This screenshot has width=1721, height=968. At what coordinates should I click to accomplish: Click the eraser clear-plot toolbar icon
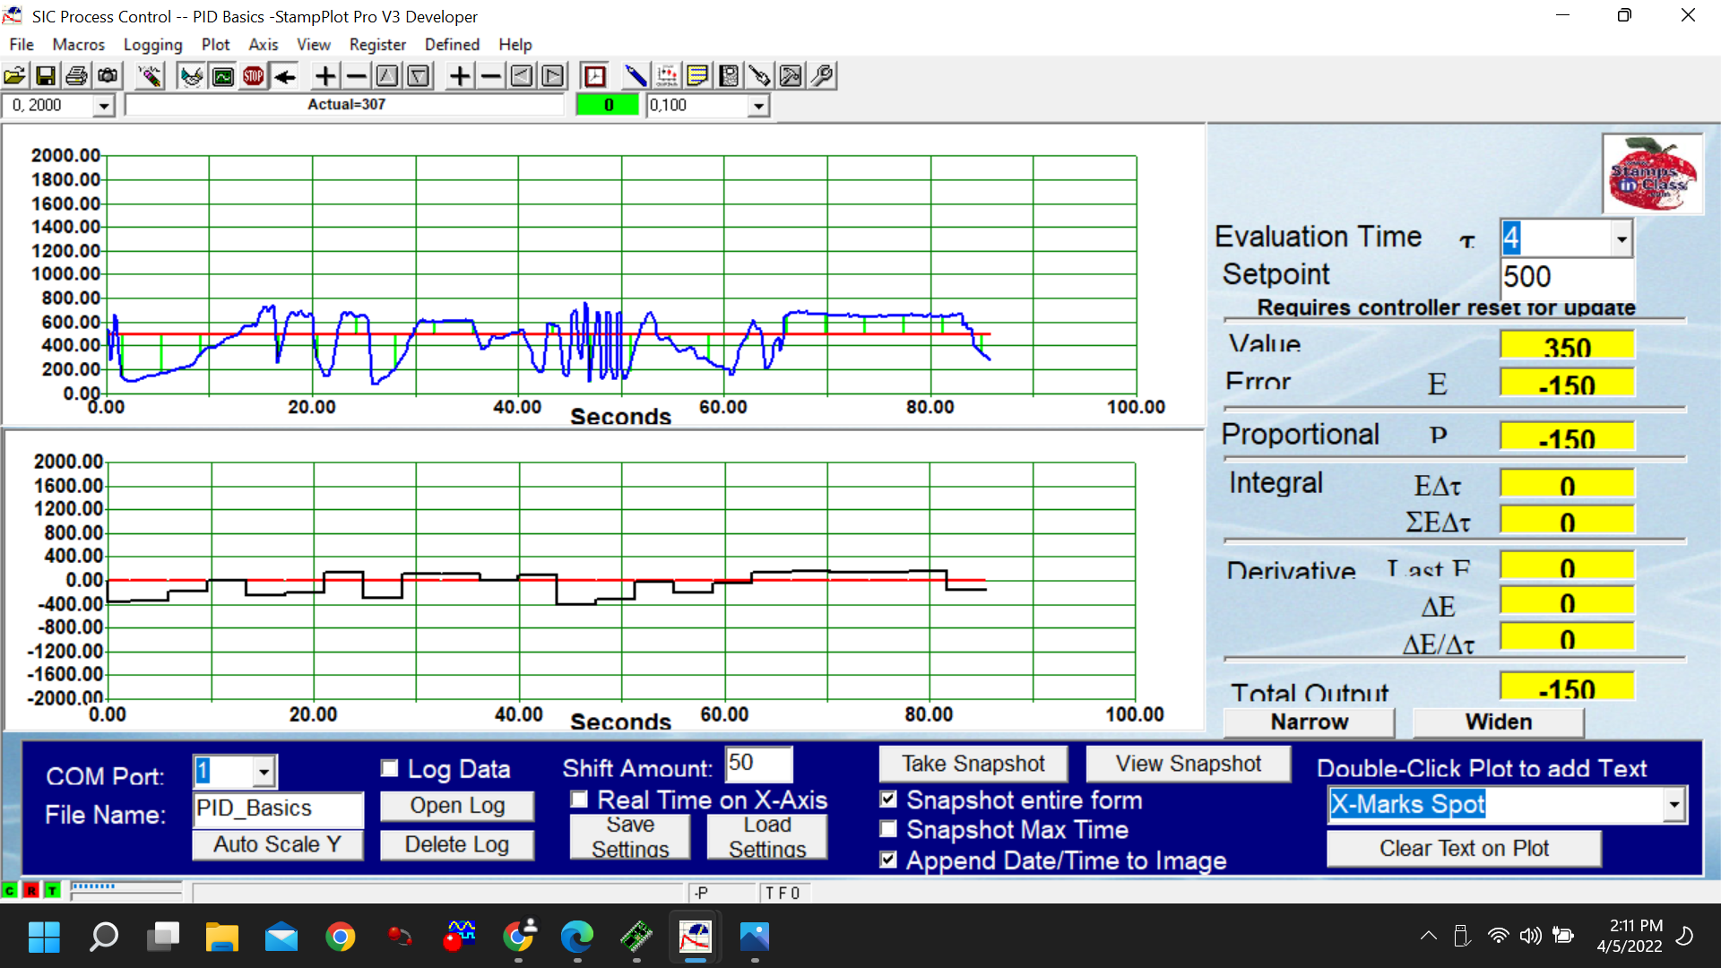(x=150, y=76)
